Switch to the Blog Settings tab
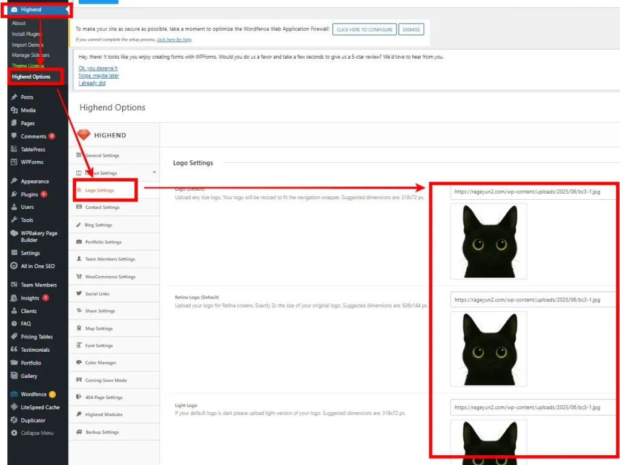 point(114,225)
